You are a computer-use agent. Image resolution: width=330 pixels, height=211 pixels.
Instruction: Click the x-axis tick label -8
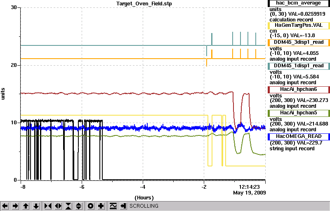23,187
